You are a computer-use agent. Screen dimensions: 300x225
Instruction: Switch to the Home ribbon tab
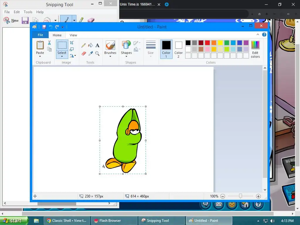pyautogui.click(x=57, y=35)
